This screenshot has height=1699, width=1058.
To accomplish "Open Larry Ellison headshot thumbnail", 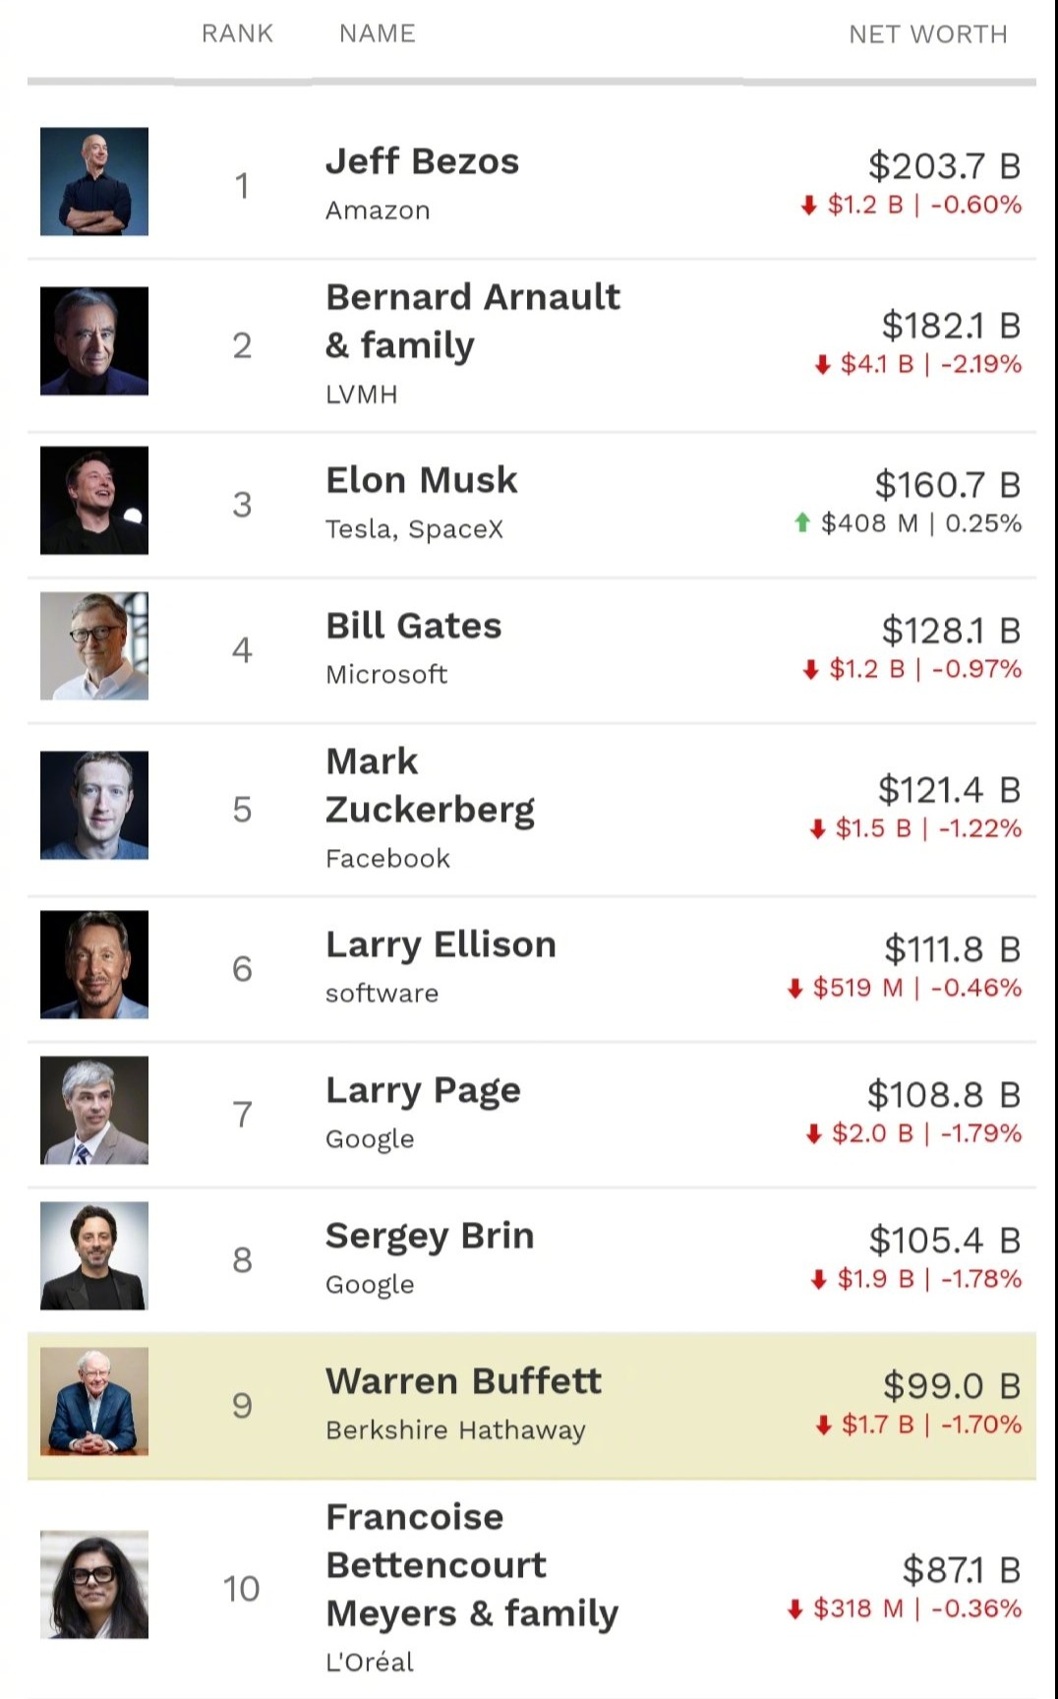I will click(94, 964).
